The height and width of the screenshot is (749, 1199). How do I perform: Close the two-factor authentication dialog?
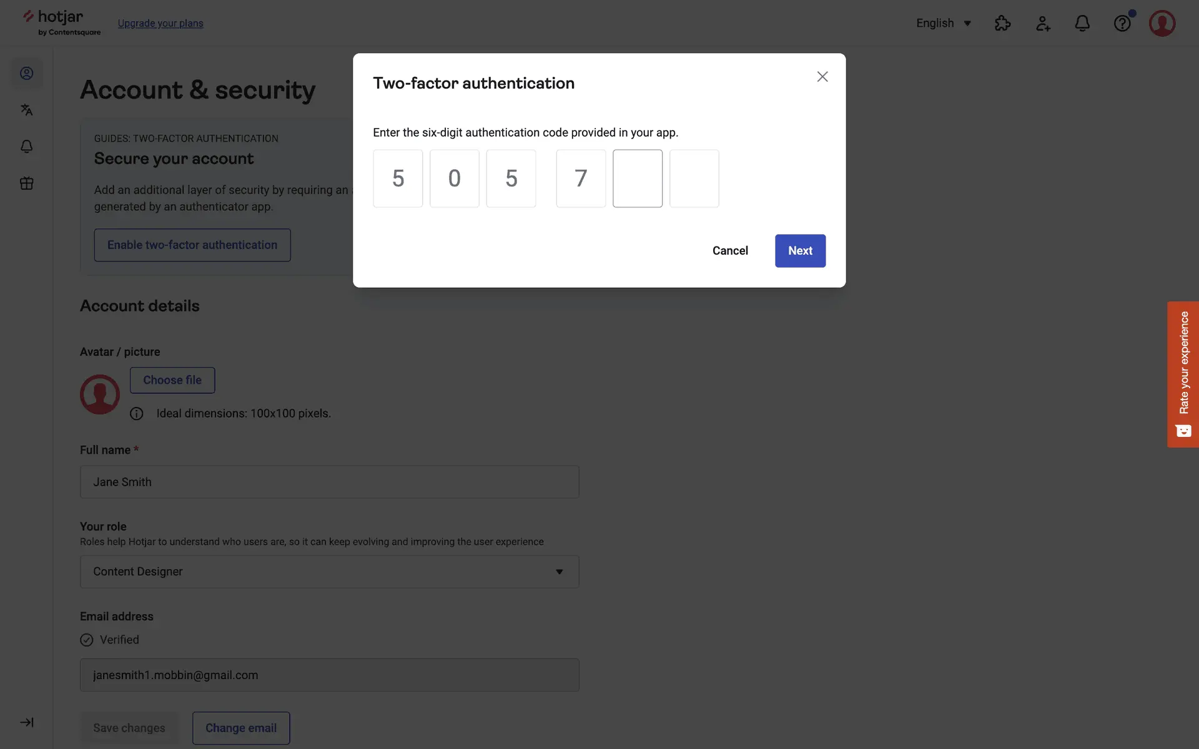coord(822,77)
